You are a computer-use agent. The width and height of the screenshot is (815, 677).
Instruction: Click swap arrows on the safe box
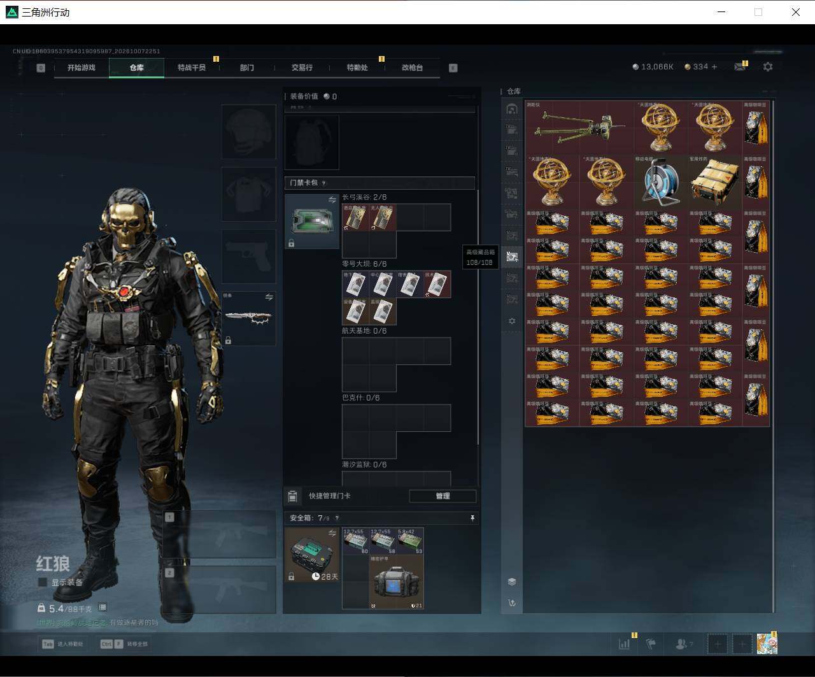(332, 533)
